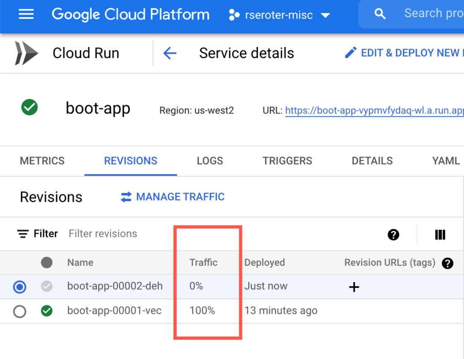Open the column display options icon
Viewport: 464px width, 359px height.
point(440,234)
